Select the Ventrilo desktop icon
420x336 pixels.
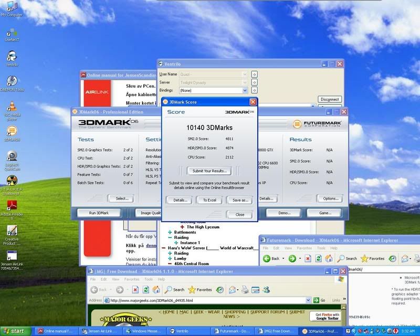pyautogui.click(x=12, y=58)
